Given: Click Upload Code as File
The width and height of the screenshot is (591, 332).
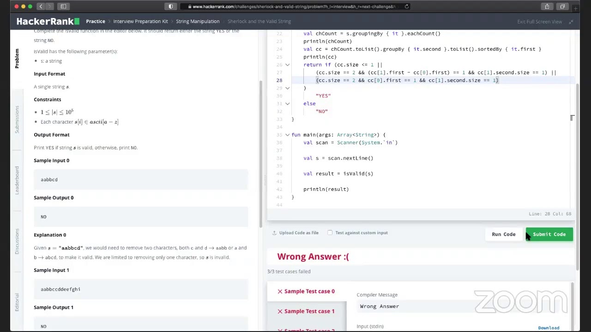Looking at the screenshot, I should pos(298,233).
